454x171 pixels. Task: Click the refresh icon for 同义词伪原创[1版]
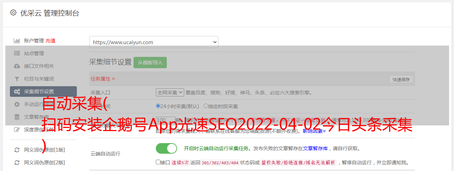pos(17,150)
